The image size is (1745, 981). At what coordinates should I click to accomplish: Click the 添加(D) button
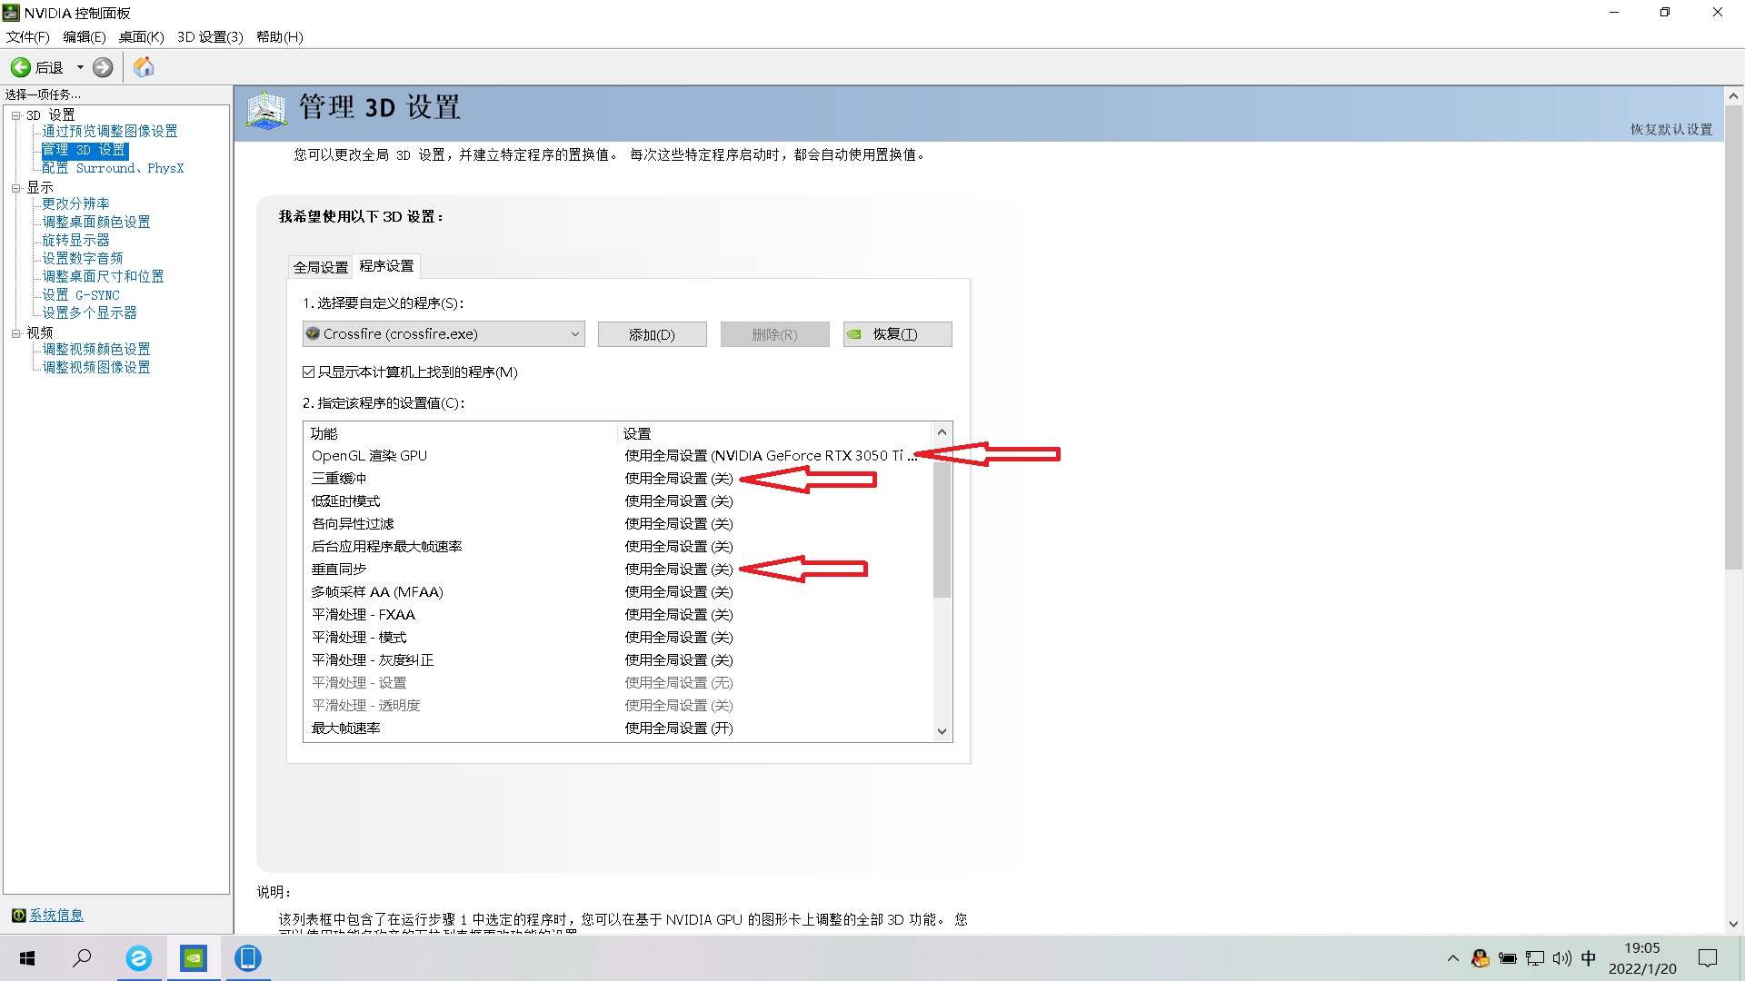652,334
